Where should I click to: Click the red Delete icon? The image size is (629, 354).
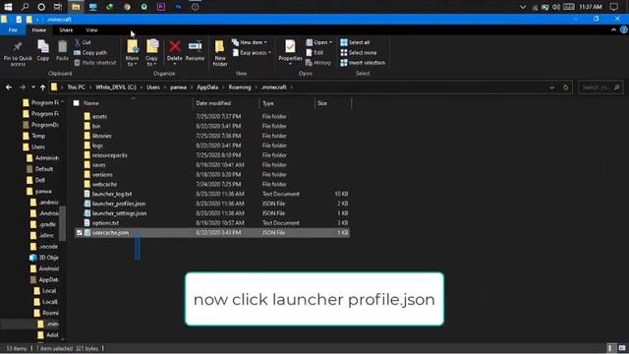[x=175, y=46]
